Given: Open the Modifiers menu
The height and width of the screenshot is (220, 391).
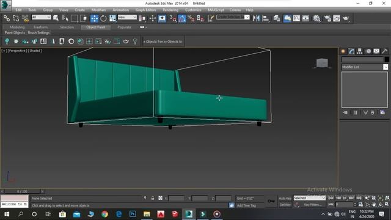Looking at the screenshot, I should point(98,10).
